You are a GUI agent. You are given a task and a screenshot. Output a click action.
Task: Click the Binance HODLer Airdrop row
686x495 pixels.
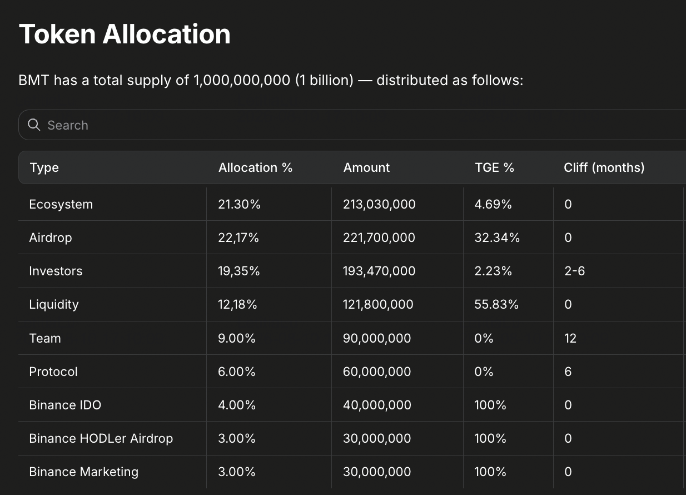[x=352, y=438]
